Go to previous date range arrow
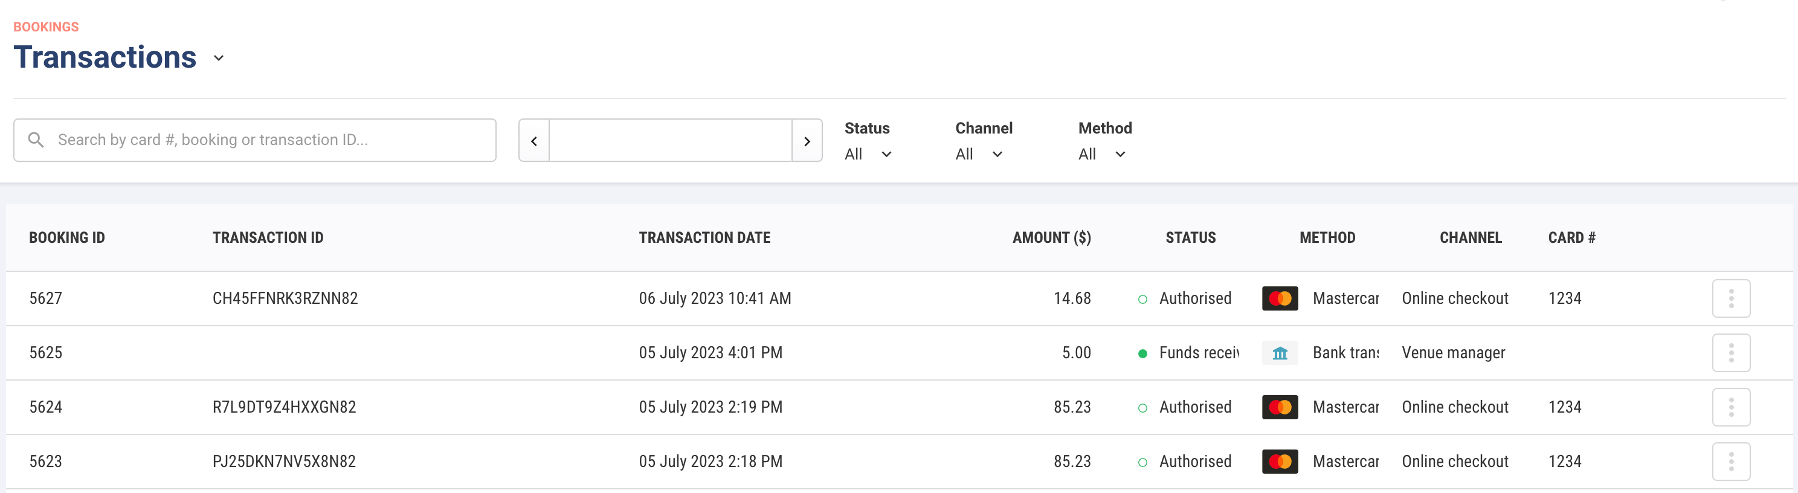The image size is (1798, 493). point(534,140)
